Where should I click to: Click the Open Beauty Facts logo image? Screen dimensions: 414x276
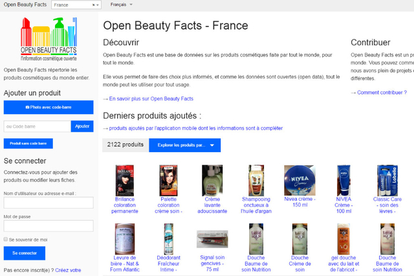[49, 39]
